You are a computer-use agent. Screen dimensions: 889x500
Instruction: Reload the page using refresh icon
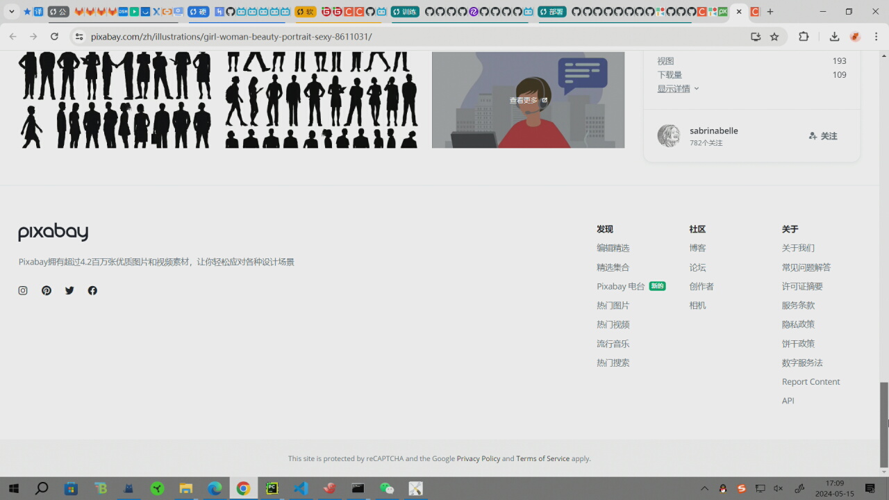pyautogui.click(x=54, y=37)
